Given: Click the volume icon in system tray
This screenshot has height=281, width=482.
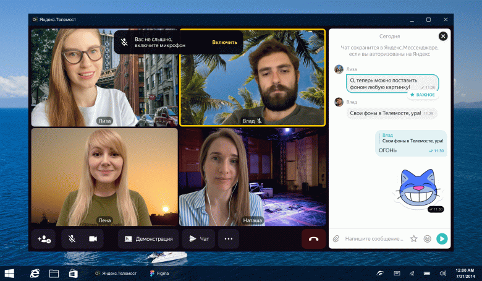Looking at the screenshot, I should pos(442,274).
